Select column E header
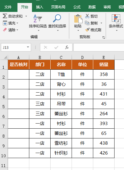 pos(104,57)
